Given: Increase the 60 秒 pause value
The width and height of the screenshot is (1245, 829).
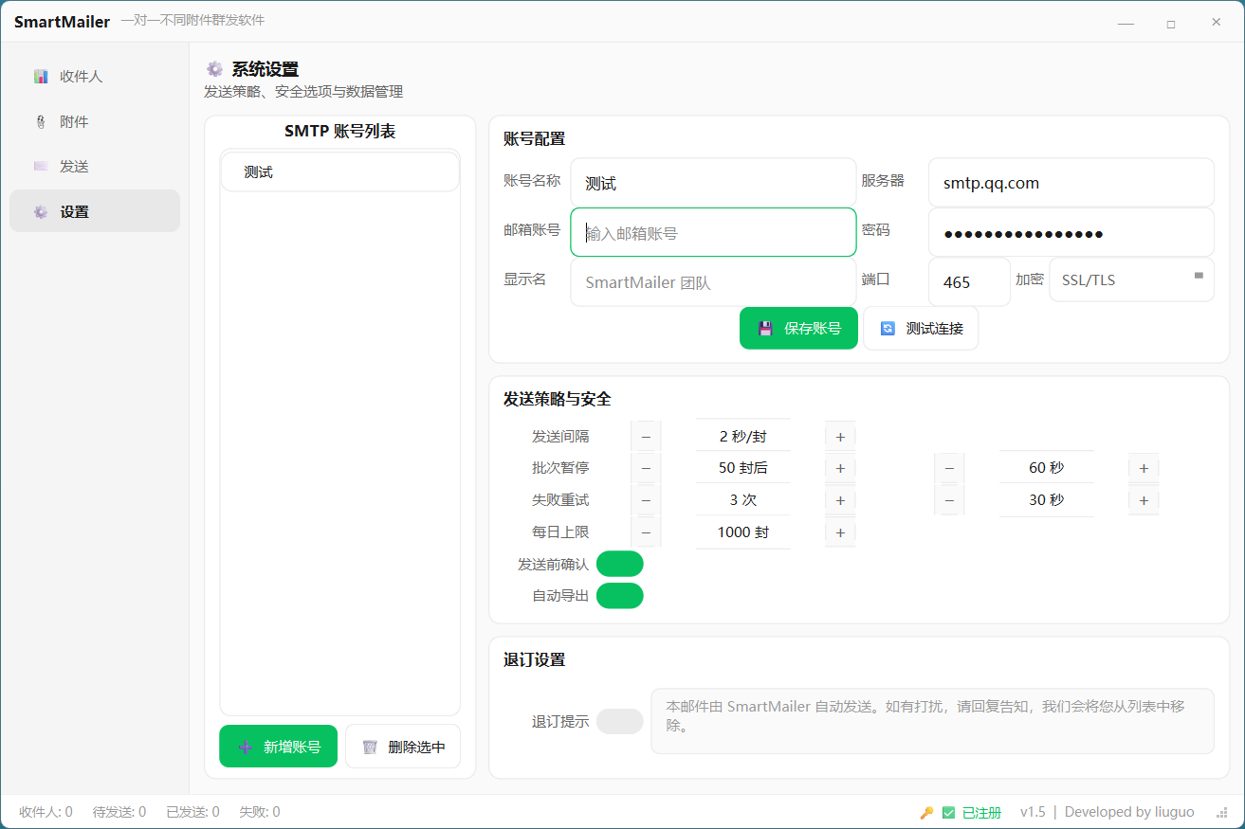Looking at the screenshot, I should pyautogui.click(x=1144, y=468).
